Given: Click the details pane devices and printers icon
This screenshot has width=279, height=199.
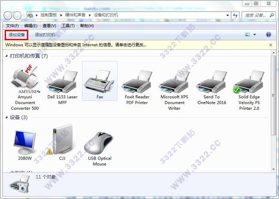Looking at the screenshot, I should click(x=20, y=184).
